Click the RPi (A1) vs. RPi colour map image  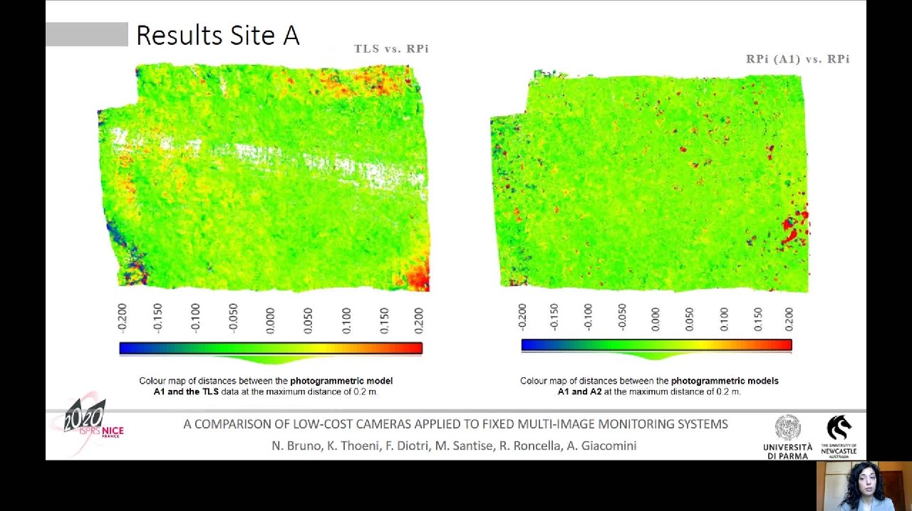point(650,182)
